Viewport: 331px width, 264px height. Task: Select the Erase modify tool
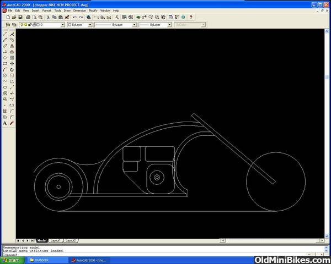(x=12, y=34)
